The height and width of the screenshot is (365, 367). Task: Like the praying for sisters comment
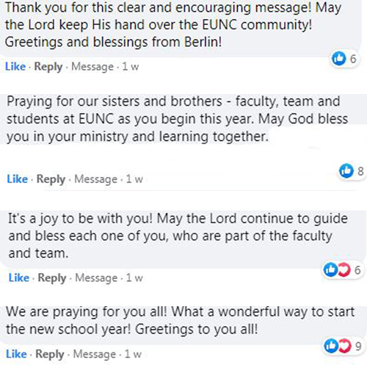[17, 179]
